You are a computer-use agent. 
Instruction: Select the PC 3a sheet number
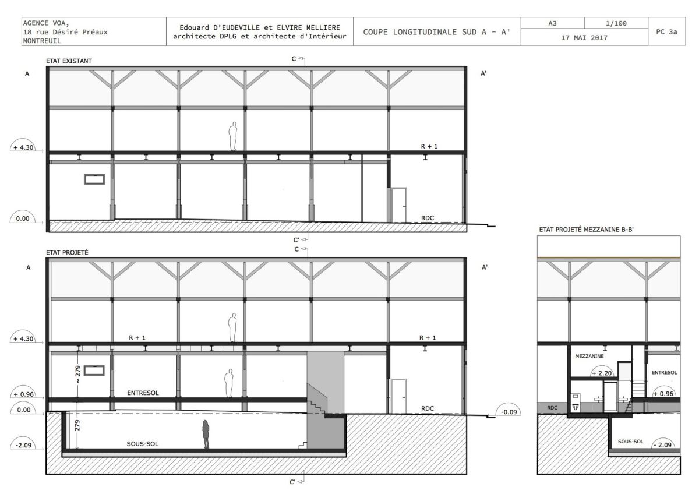click(x=666, y=32)
